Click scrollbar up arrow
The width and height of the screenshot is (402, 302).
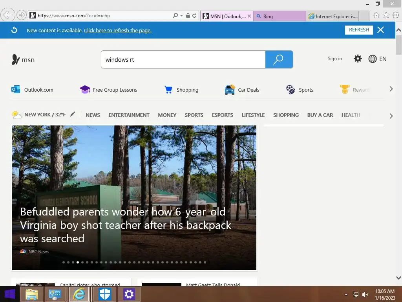(398, 30)
